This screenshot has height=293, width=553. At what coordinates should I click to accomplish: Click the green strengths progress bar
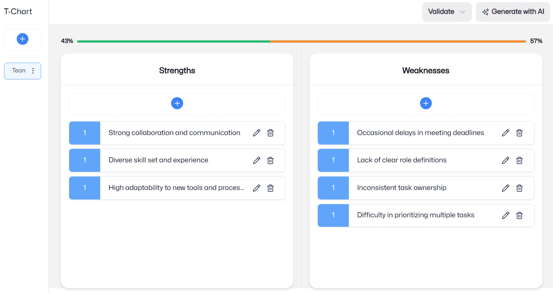pyautogui.click(x=173, y=41)
